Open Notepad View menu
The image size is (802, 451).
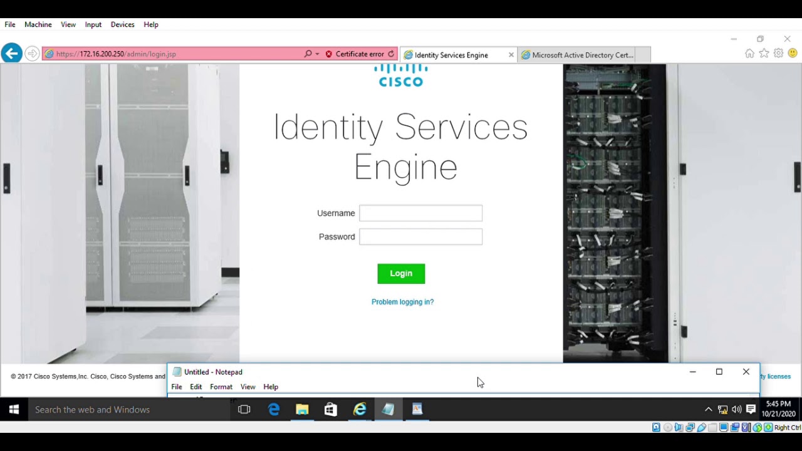coord(248,387)
